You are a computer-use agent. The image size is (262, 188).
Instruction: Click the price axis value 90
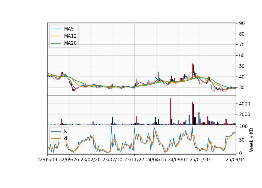tap(242, 23)
